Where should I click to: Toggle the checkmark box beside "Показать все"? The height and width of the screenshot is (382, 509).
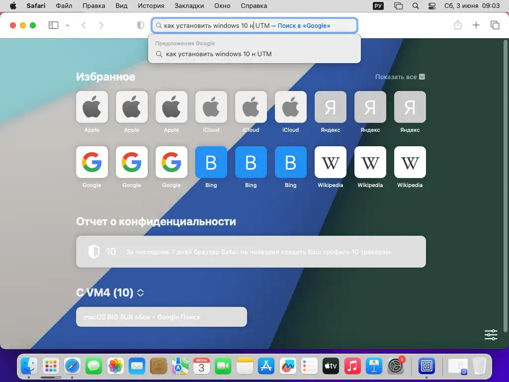422,77
